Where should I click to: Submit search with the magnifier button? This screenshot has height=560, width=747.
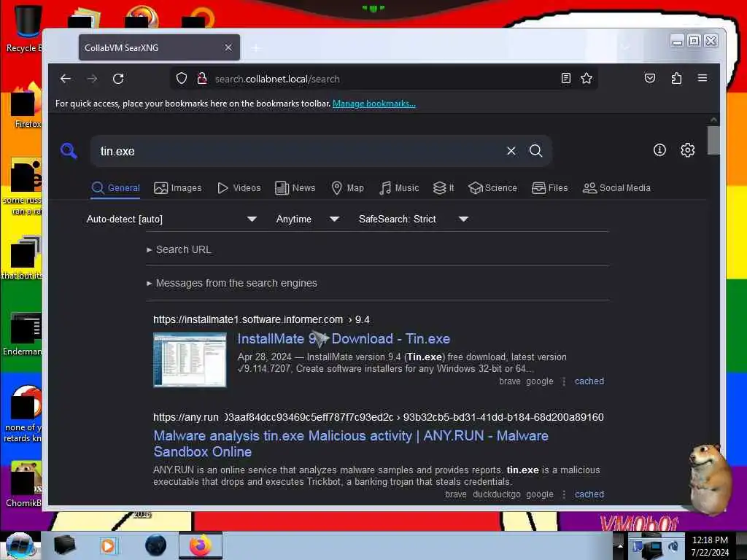pyautogui.click(x=536, y=151)
